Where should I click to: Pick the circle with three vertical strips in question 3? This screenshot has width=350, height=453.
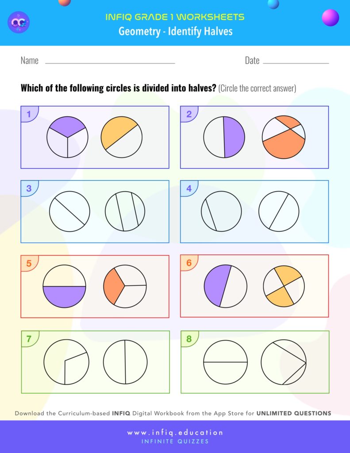[125, 211]
